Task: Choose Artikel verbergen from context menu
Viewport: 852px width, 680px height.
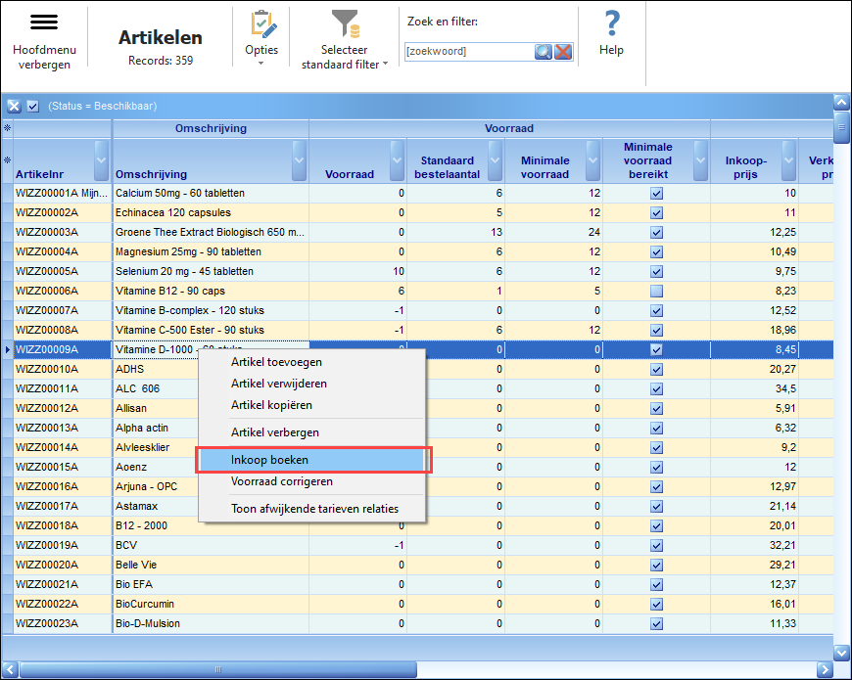Action: [x=311, y=432]
